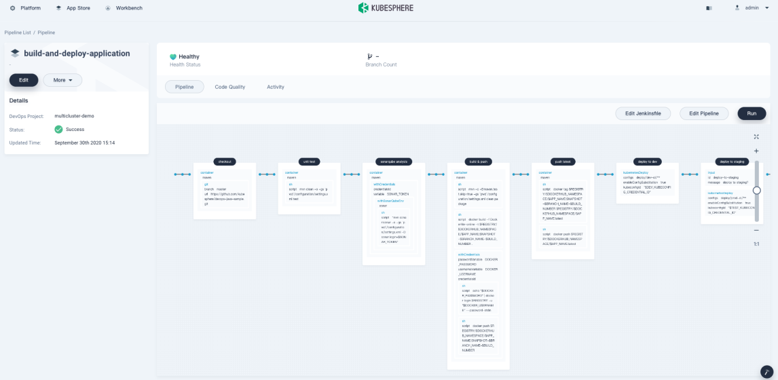The height and width of the screenshot is (380, 778).
Task: Select the checkout stage label
Action: [225, 161]
